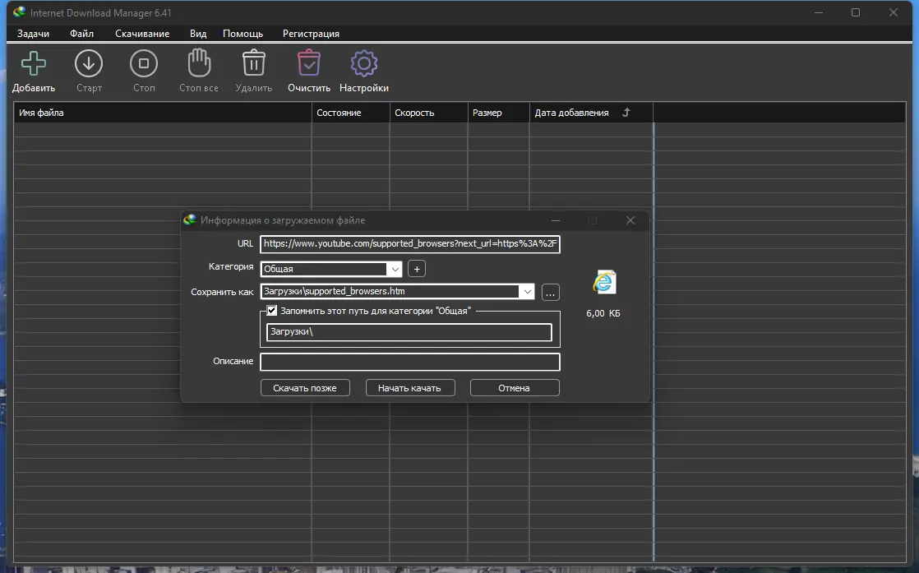Click the Загрузки\ category path field
Screen dimensions: 919x573
pyautogui.click(x=409, y=332)
